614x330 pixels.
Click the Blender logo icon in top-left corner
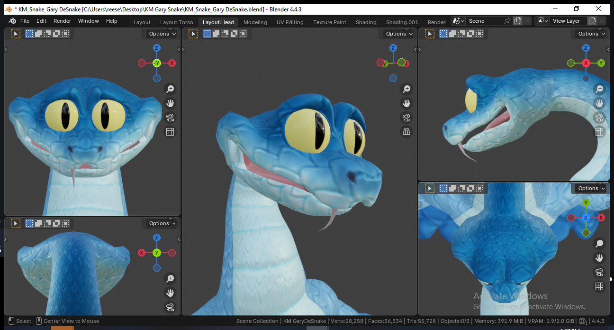click(11, 20)
